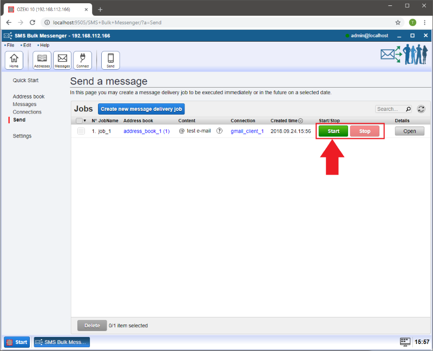This screenshot has height=351, width=433.
Task: Toggle the select-all checkbox in the header
Action: point(79,121)
